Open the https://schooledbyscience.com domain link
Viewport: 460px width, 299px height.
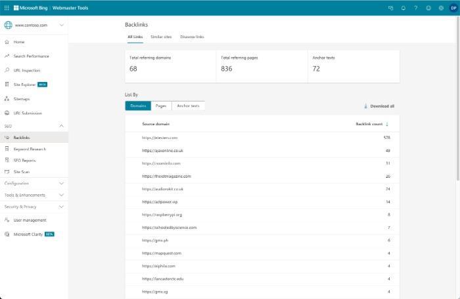click(170, 228)
